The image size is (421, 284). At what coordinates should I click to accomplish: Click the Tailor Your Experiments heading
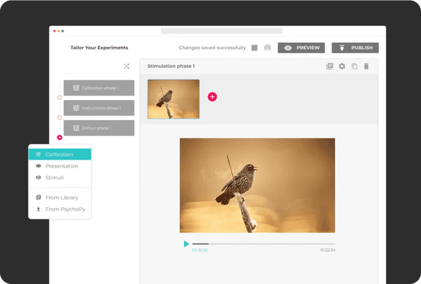(x=99, y=48)
